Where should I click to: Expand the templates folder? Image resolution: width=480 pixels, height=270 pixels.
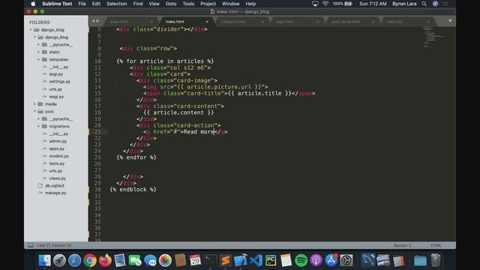click(39, 59)
